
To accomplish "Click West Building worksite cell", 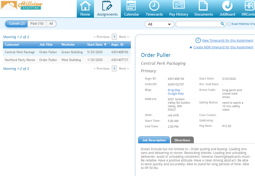I will (x=71, y=60).
